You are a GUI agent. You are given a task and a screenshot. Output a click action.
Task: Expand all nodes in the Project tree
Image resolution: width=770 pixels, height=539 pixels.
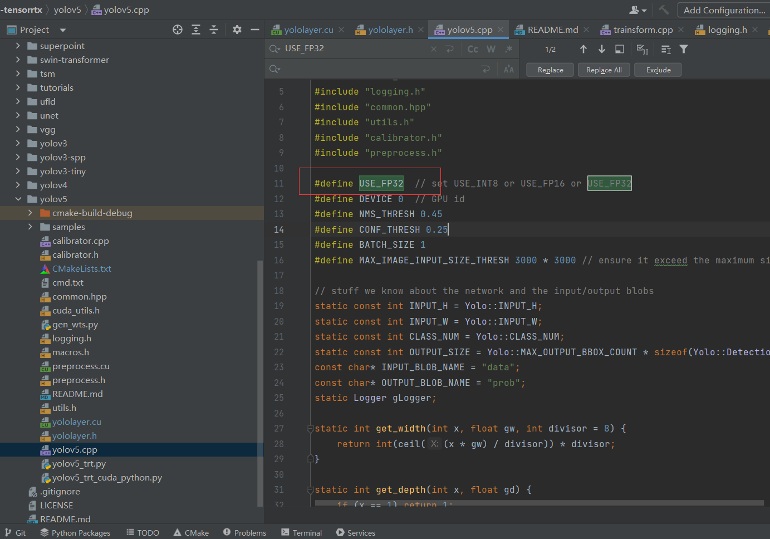pos(195,30)
